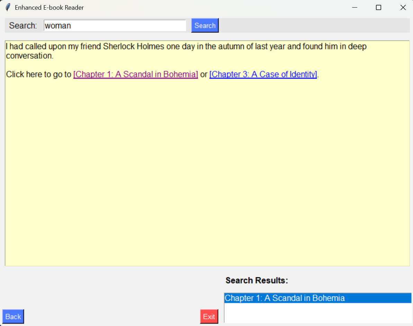This screenshot has height=326, width=413.
Task: Focus the search input field containing "woman"
Action: (x=115, y=26)
